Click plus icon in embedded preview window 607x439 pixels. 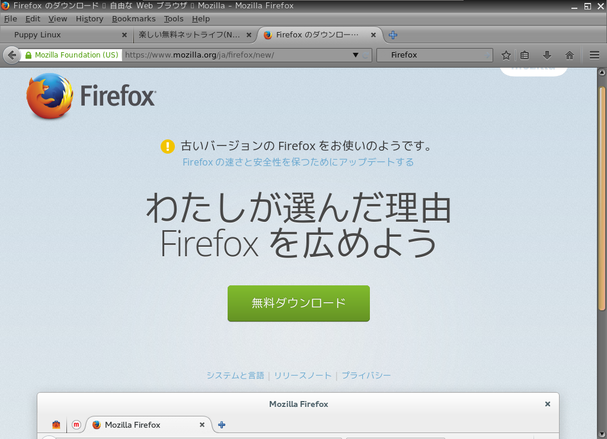coord(222,425)
